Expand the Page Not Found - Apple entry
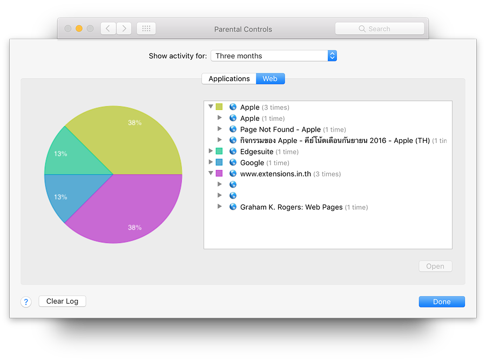 point(219,129)
